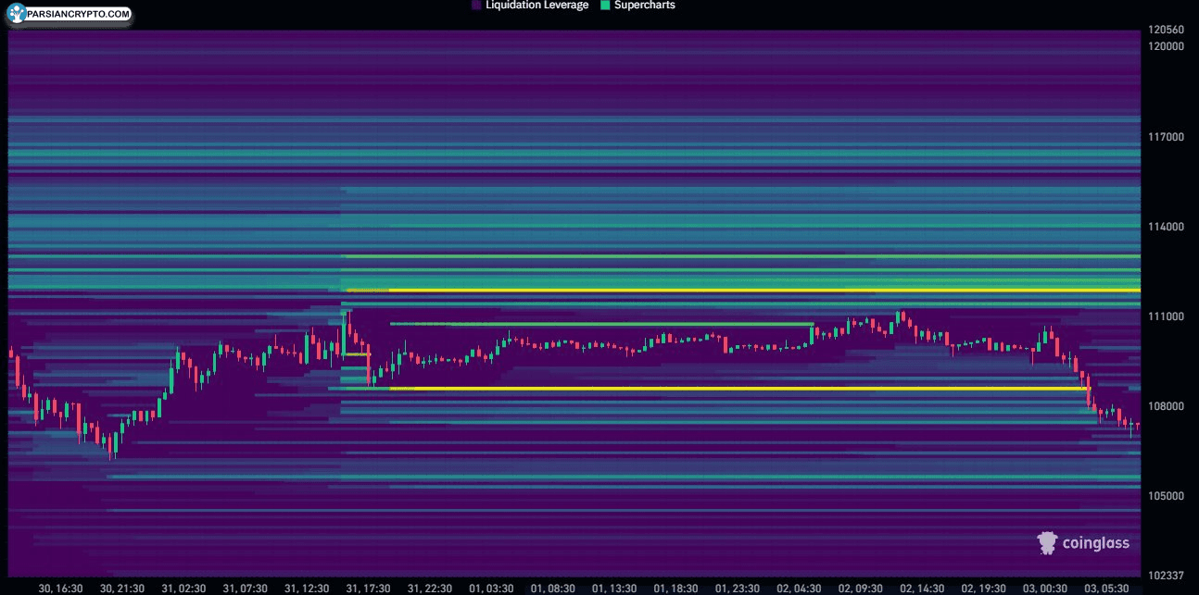Click the 30, 16:30 time label

[61, 589]
